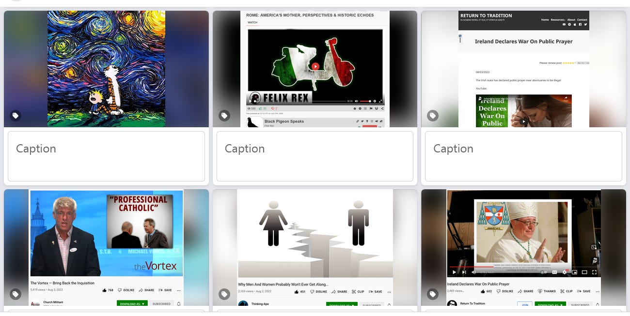Select the man and woman divided by crack thumbnail
The height and width of the screenshot is (316, 630).
tap(315, 248)
